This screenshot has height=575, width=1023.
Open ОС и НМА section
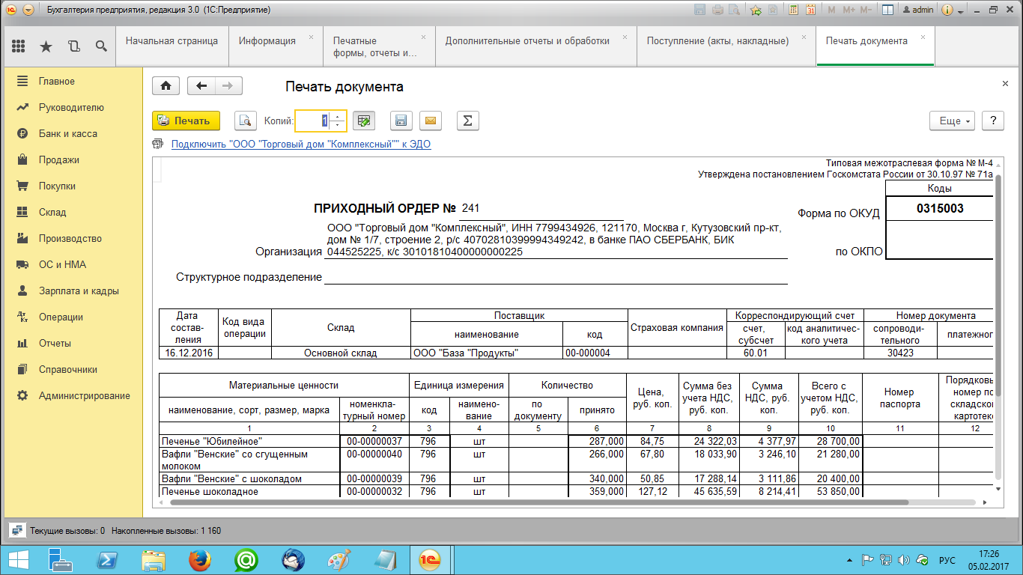click(x=73, y=264)
